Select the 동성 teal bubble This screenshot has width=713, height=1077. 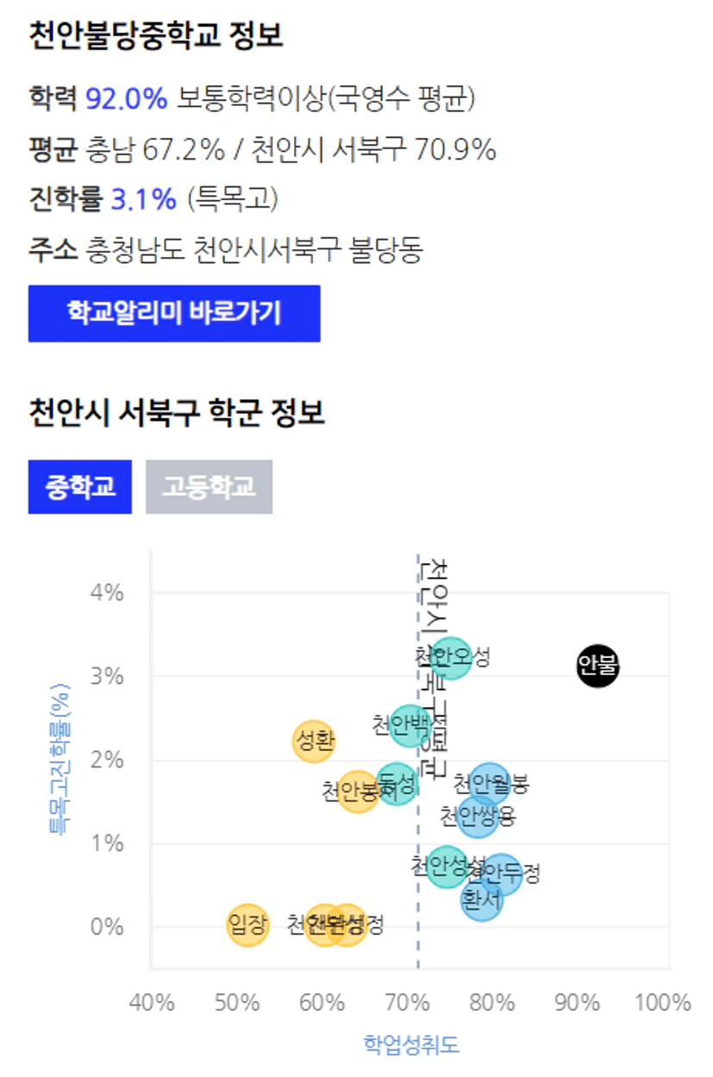click(397, 783)
